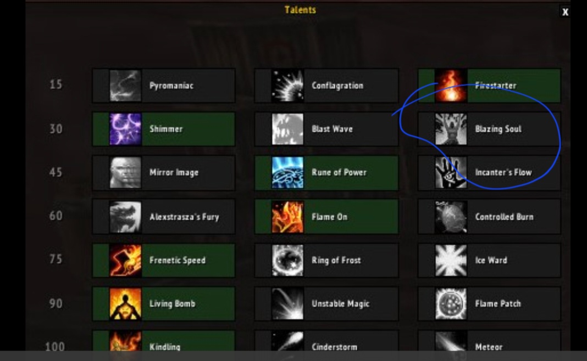
Task: Choose the Ring of Frost talent
Action: [326, 261]
